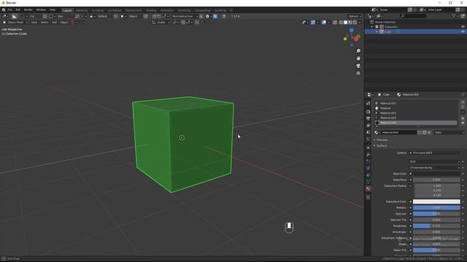Screen dimensions: 467x262
Task: Open the outliner filter dropdown
Action: tap(455, 16)
